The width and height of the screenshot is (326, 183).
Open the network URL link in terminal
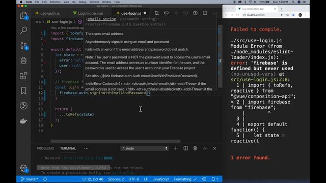[89, 158]
